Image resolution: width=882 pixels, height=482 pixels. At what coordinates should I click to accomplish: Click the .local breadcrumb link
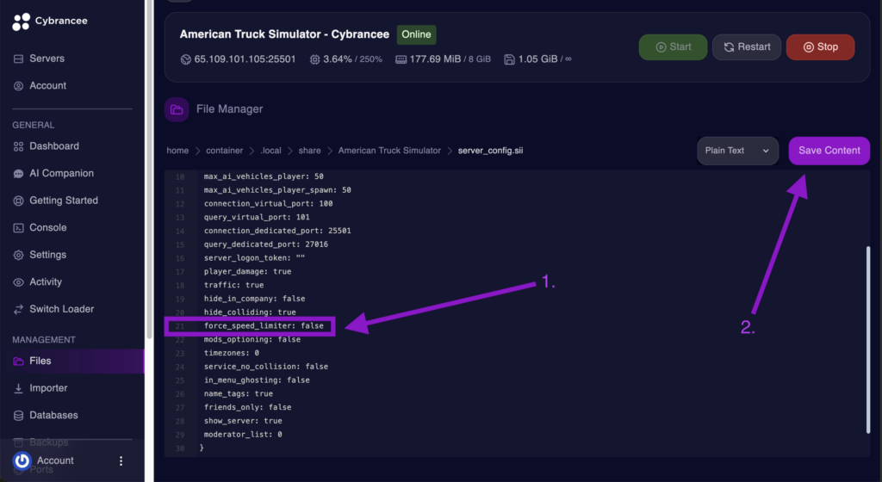pyautogui.click(x=270, y=151)
